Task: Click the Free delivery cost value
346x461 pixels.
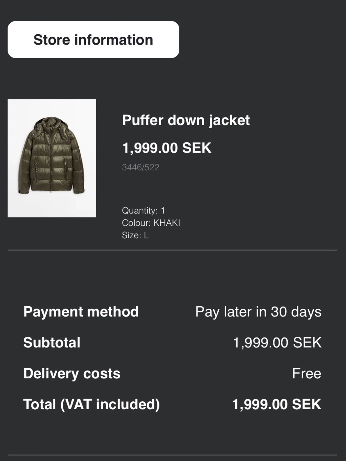Action: (x=306, y=373)
